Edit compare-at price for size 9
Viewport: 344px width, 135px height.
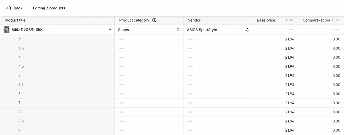tap(321, 130)
